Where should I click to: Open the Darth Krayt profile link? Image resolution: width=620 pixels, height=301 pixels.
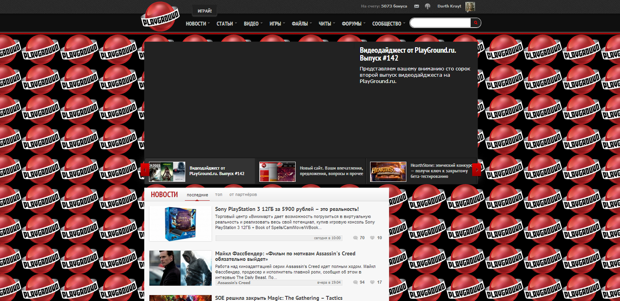(x=449, y=6)
